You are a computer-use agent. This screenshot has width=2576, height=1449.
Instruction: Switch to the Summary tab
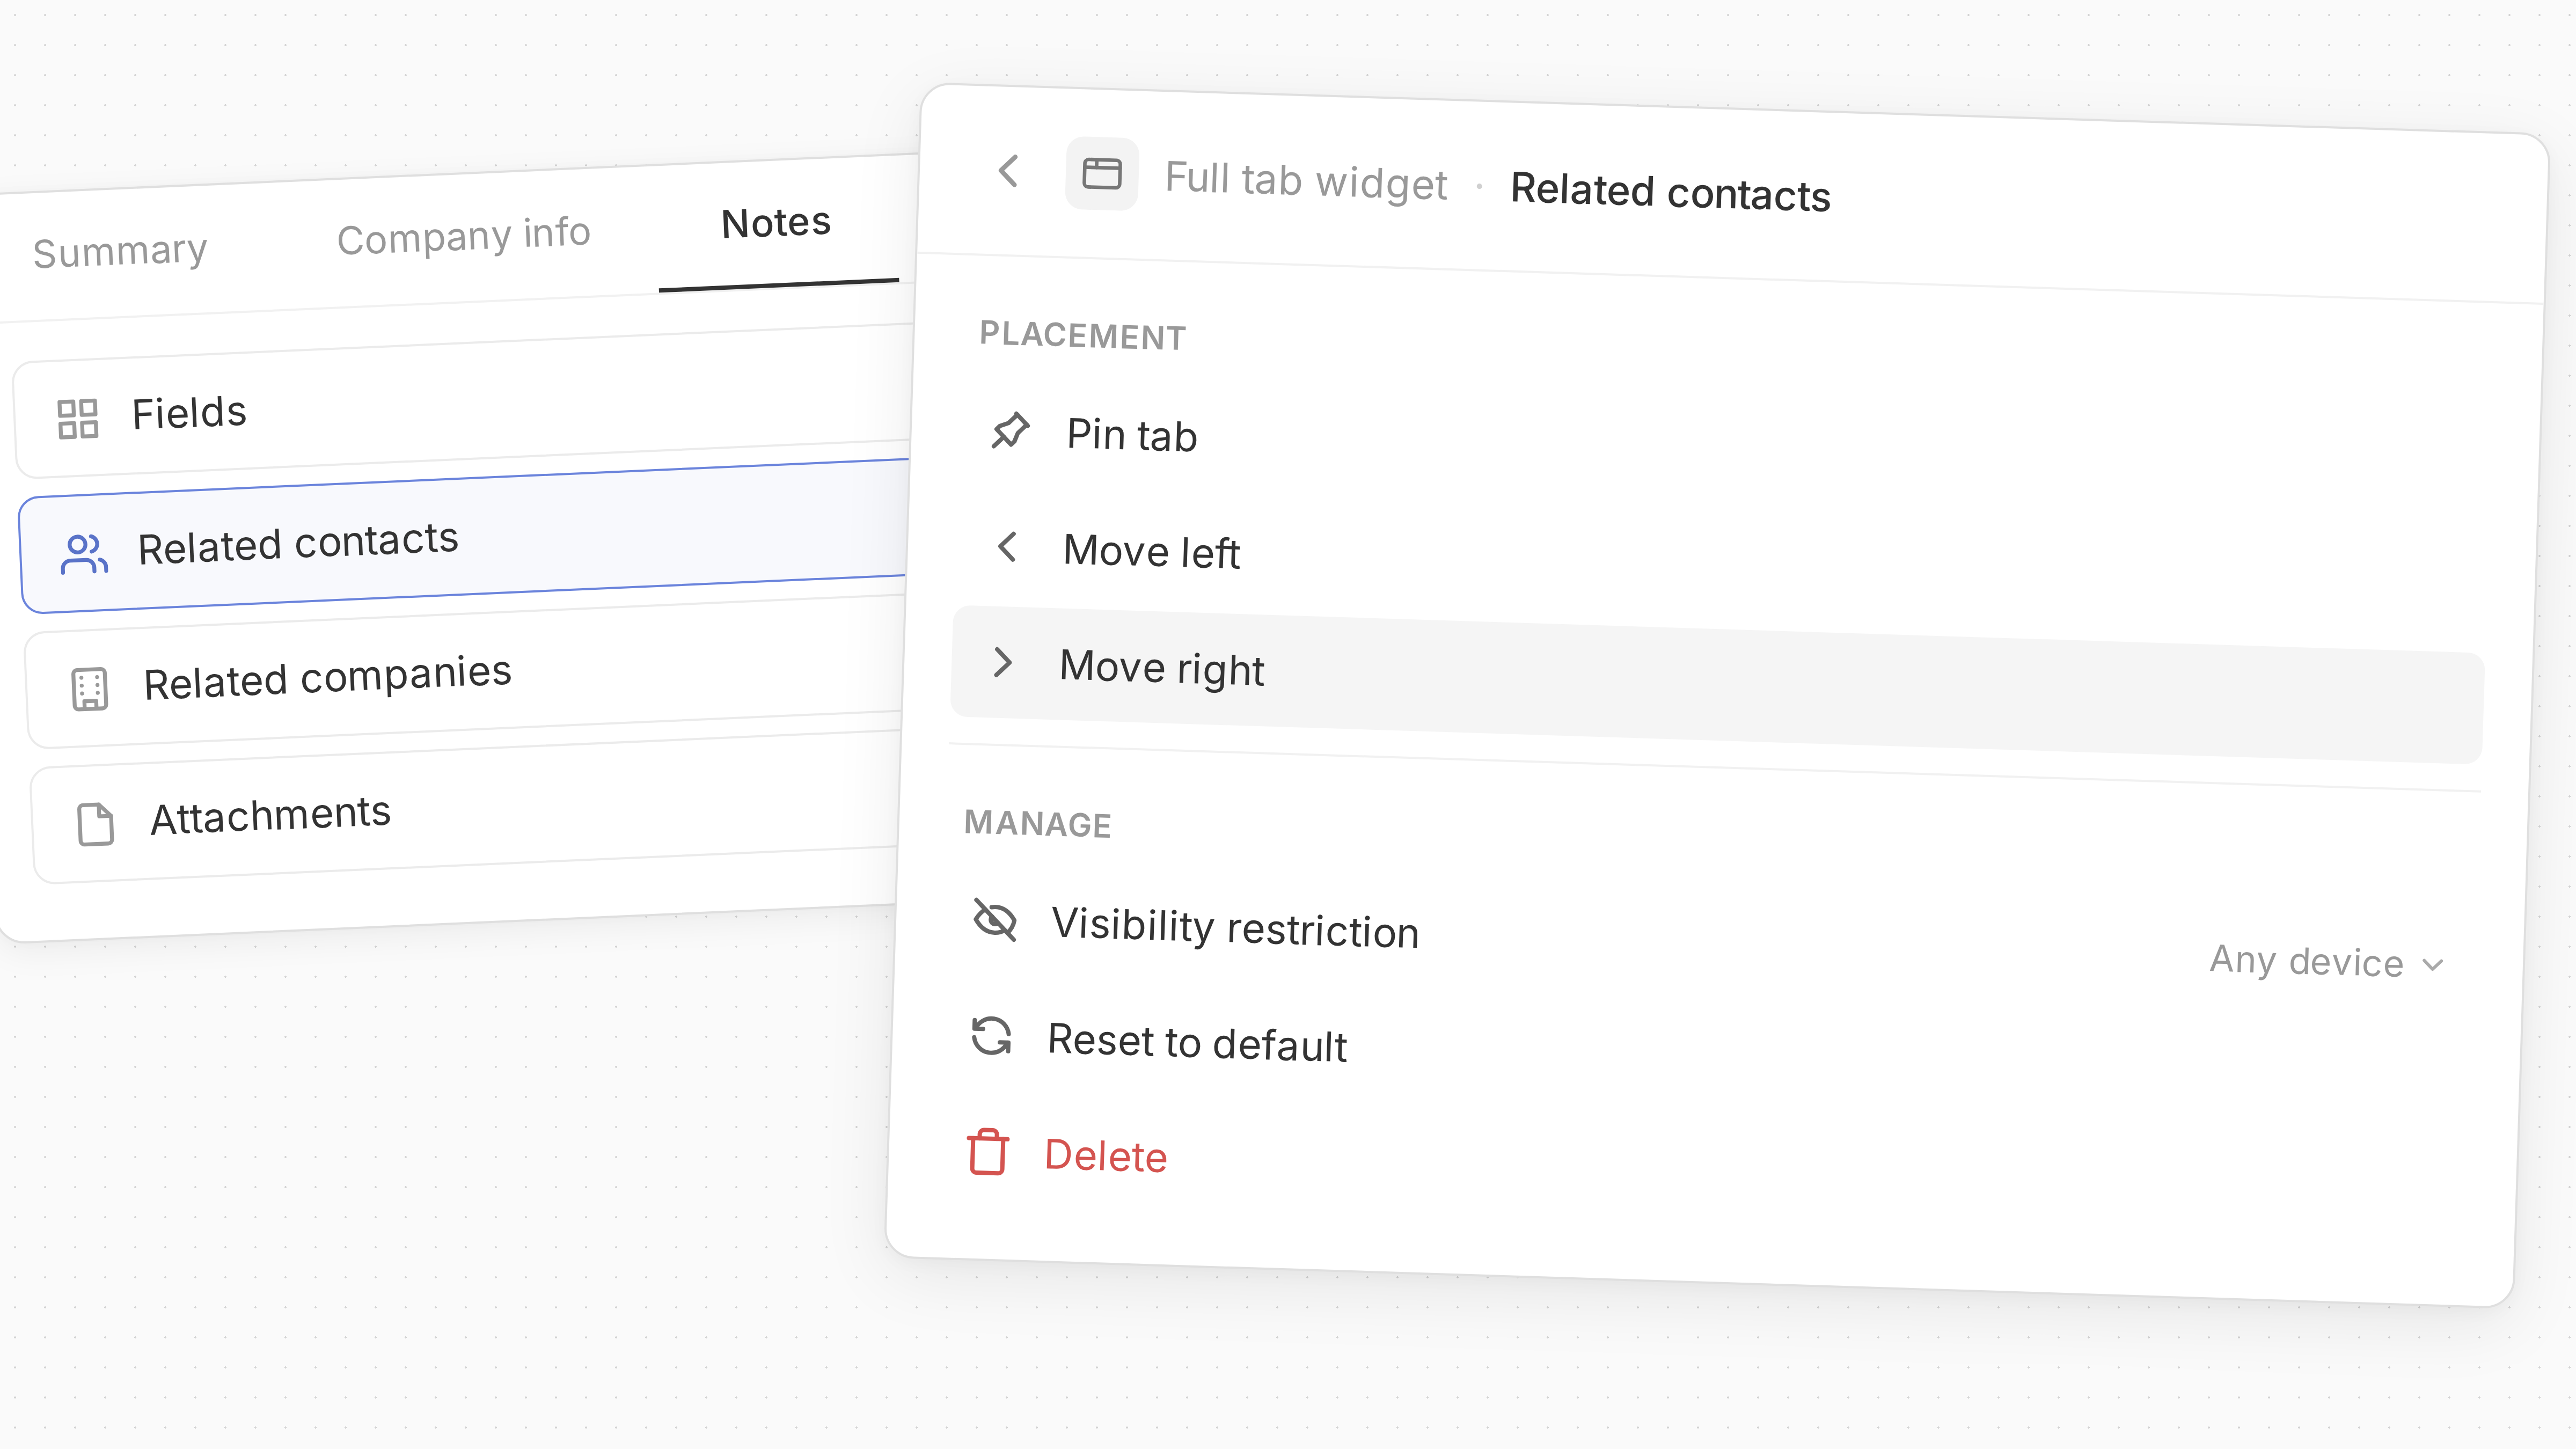point(119,250)
